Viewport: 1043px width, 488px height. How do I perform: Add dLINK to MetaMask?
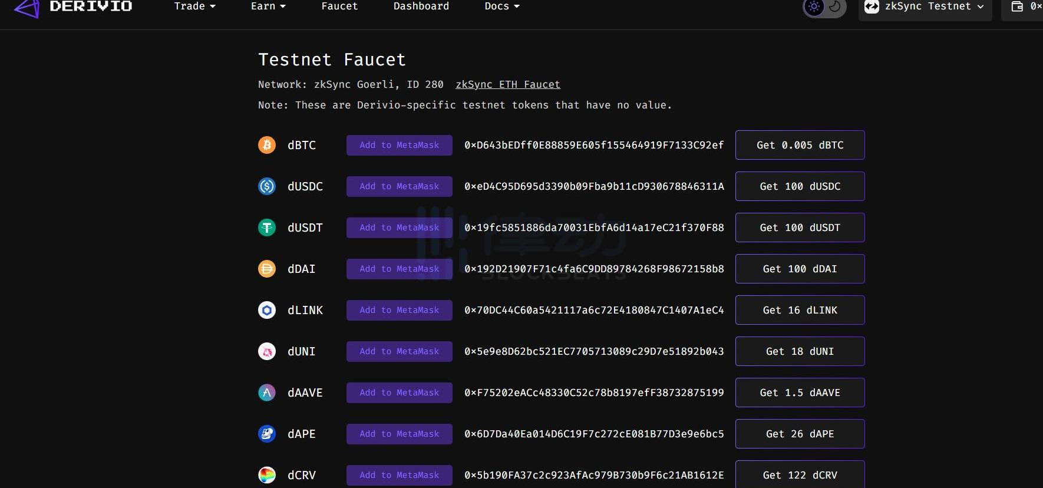[x=400, y=310]
